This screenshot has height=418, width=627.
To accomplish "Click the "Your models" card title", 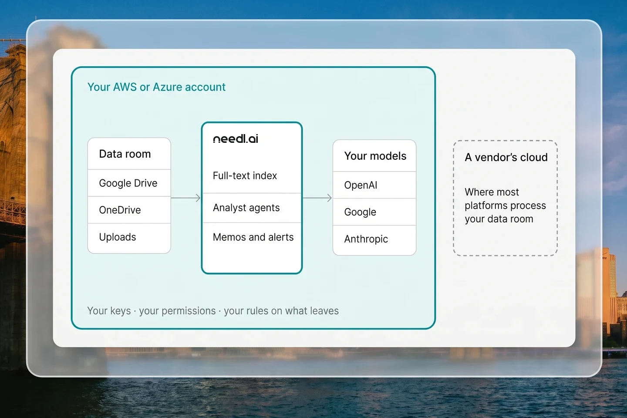I will click(375, 156).
